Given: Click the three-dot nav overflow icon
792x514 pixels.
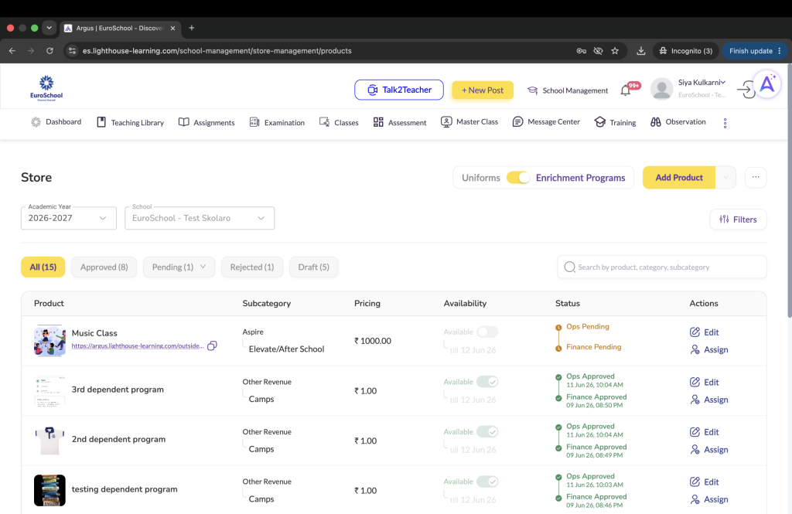Looking at the screenshot, I should point(725,123).
